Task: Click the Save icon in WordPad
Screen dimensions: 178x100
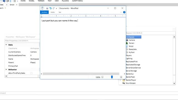Action: [47, 8]
